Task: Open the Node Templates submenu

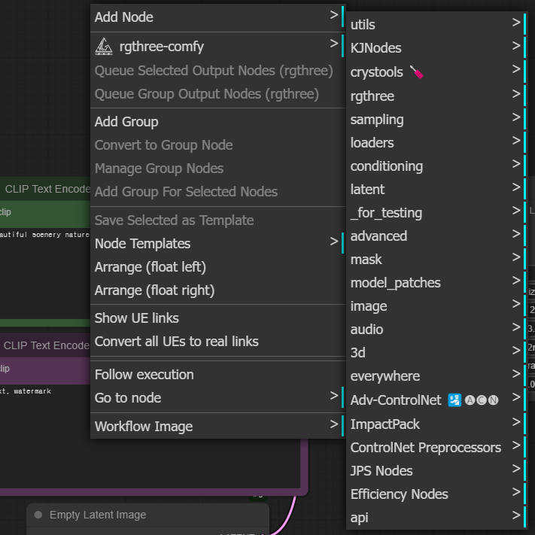Action: pyautogui.click(x=218, y=244)
